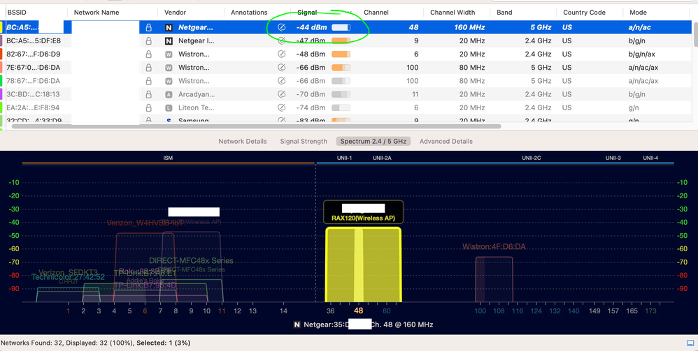Image resolution: width=698 pixels, height=351 pixels.
Task: Click the Annotations column header
Action: (x=249, y=13)
